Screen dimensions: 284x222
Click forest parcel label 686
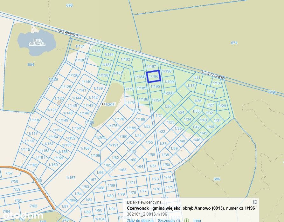[217, 179]
